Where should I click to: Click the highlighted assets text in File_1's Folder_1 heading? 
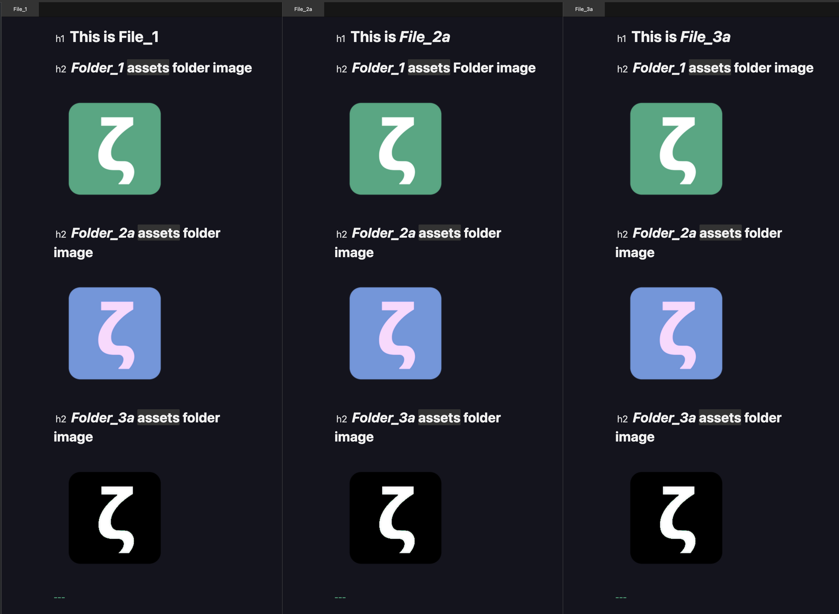point(148,68)
